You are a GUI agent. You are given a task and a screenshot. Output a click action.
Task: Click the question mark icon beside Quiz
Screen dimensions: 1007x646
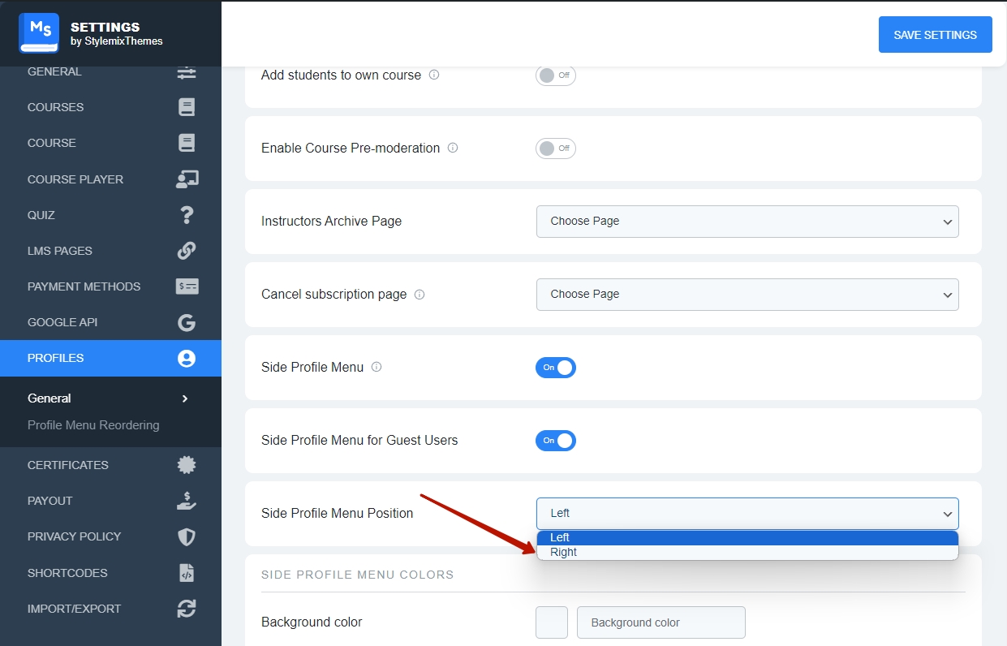click(187, 215)
